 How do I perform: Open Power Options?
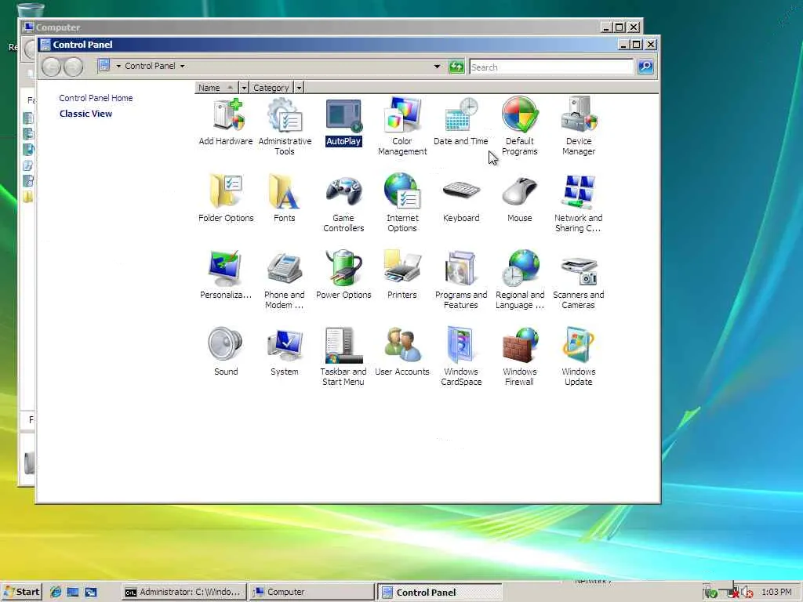343,275
